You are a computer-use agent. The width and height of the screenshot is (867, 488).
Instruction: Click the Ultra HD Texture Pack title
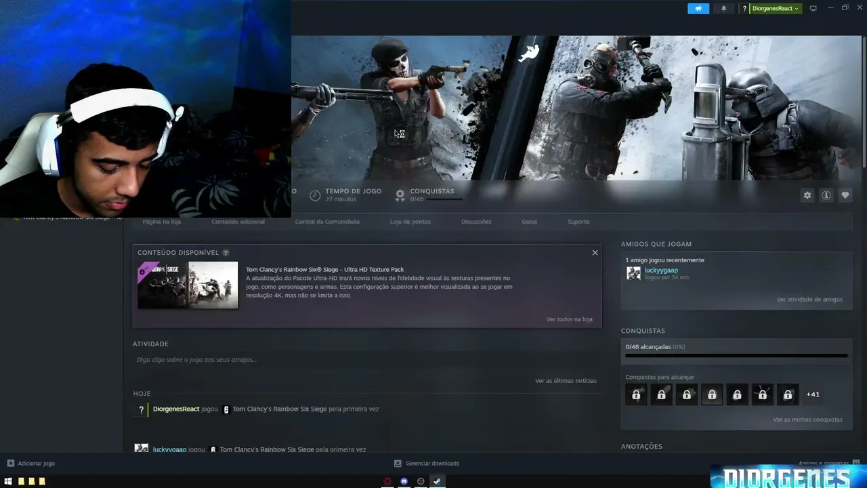pyautogui.click(x=324, y=270)
